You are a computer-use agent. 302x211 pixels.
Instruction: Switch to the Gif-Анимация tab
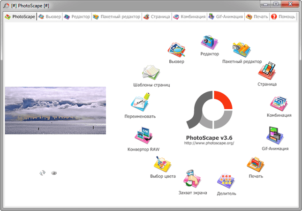click(x=226, y=16)
